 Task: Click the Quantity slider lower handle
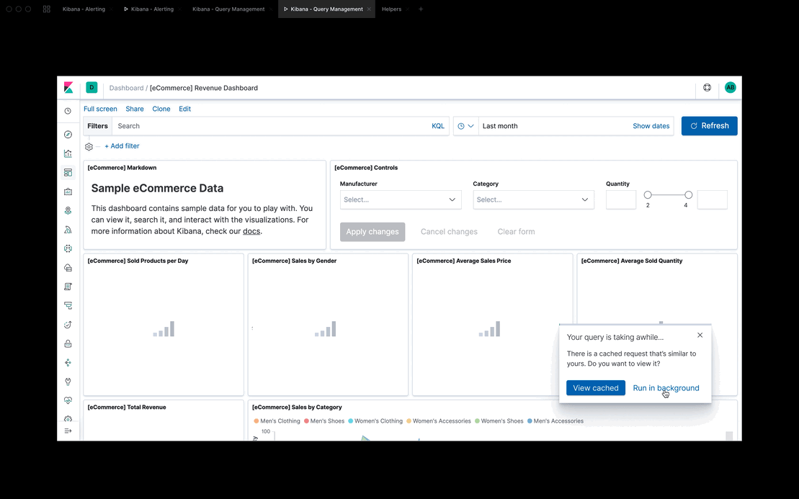pos(648,195)
